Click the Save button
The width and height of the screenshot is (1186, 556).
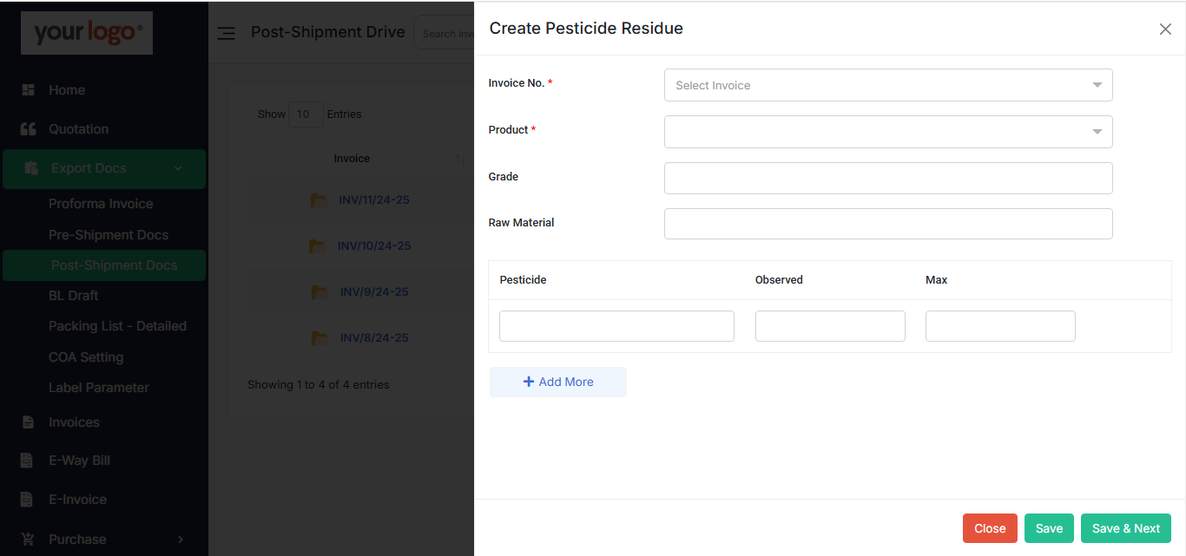[x=1049, y=528]
